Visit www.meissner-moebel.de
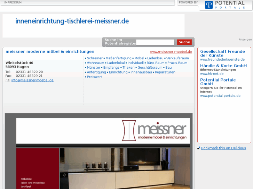Screen dimensions: 253x189 coord(171,52)
